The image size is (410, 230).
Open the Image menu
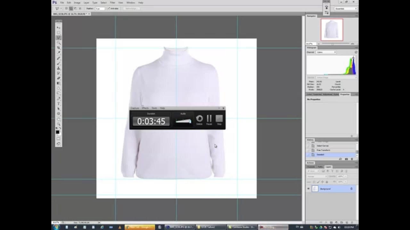tap(77, 3)
